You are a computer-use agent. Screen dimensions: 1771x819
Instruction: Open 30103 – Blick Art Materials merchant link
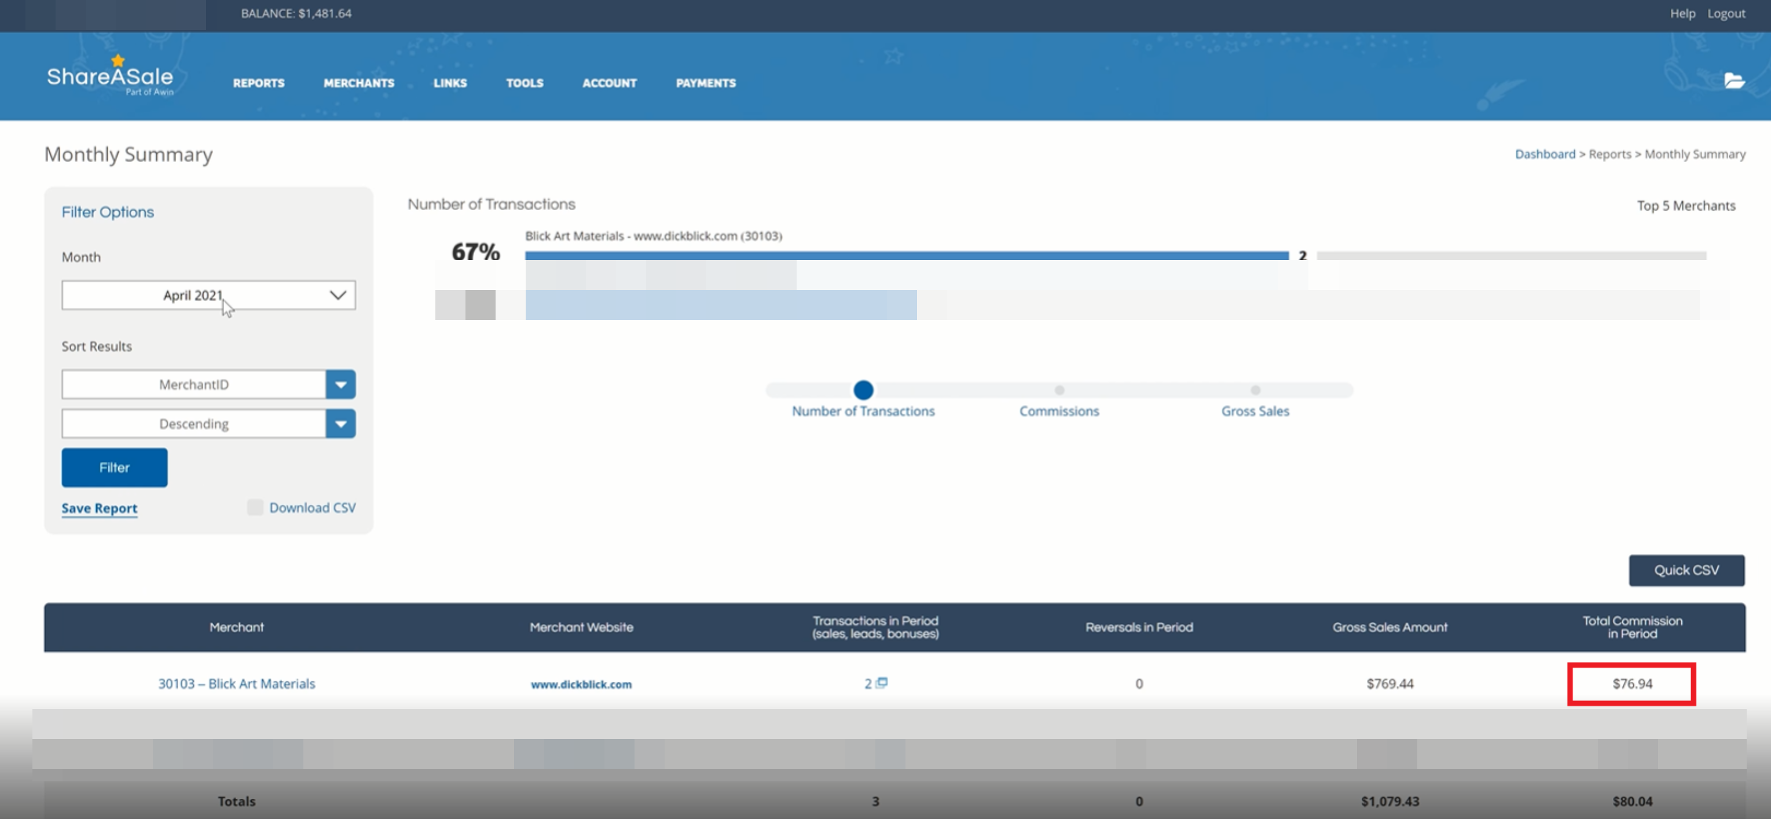coord(236,684)
